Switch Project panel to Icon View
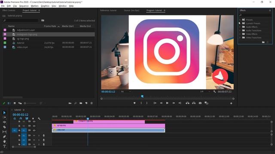 pyautogui.click(x=15, y=104)
